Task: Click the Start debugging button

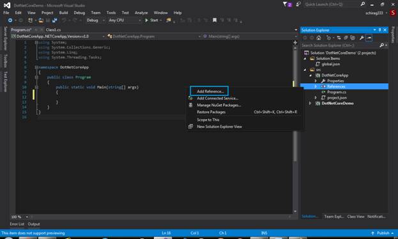Action: [151, 20]
